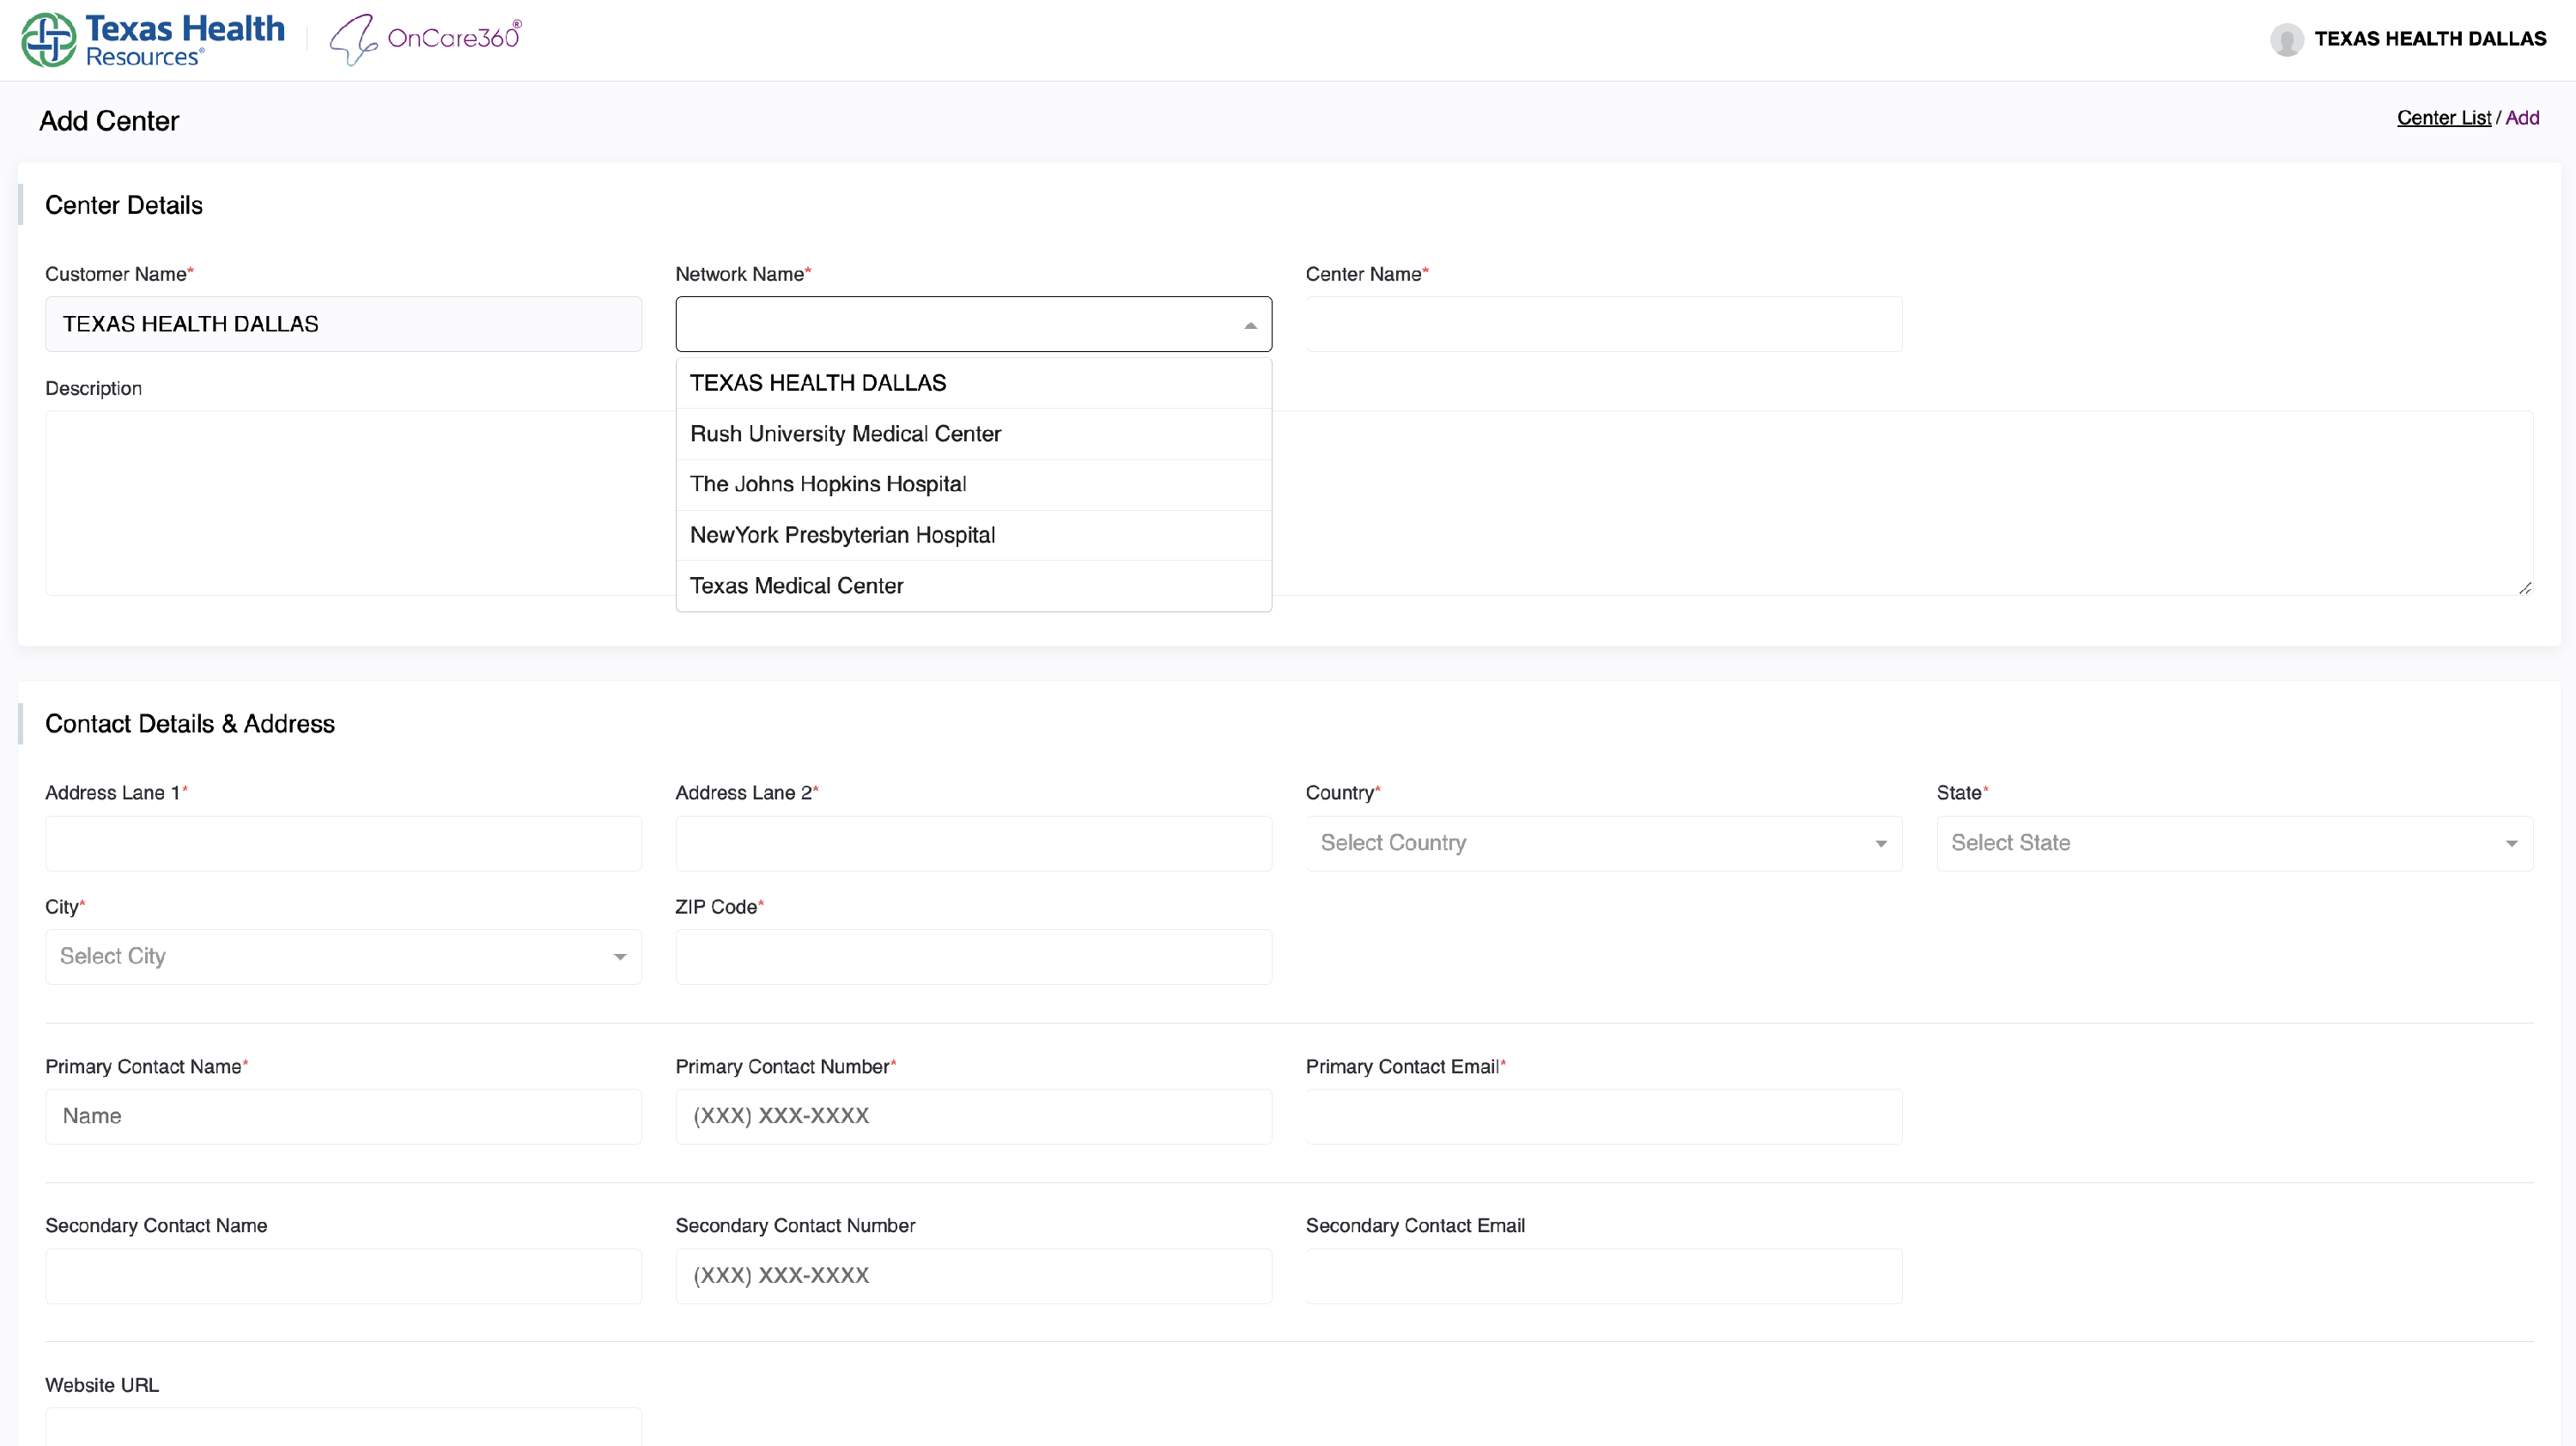The width and height of the screenshot is (2576, 1446).
Task: Click the Address Lane 1 field
Action: tap(343, 843)
